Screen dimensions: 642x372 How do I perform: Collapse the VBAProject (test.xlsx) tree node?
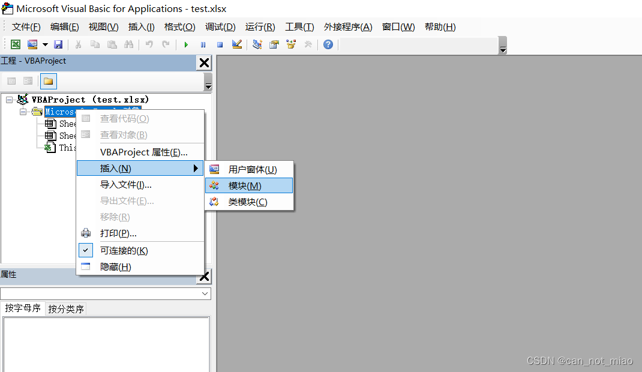coord(9,100)
